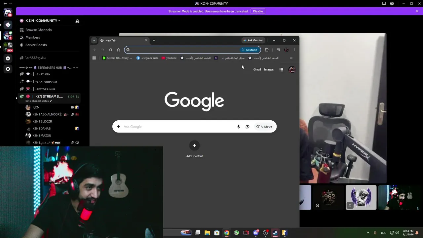423x238 pixels.
Task: Close the New Tab tab
Action: 146,40
